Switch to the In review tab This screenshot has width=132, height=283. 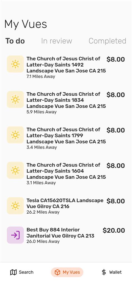pyautogui.click(x=57, y=41)
